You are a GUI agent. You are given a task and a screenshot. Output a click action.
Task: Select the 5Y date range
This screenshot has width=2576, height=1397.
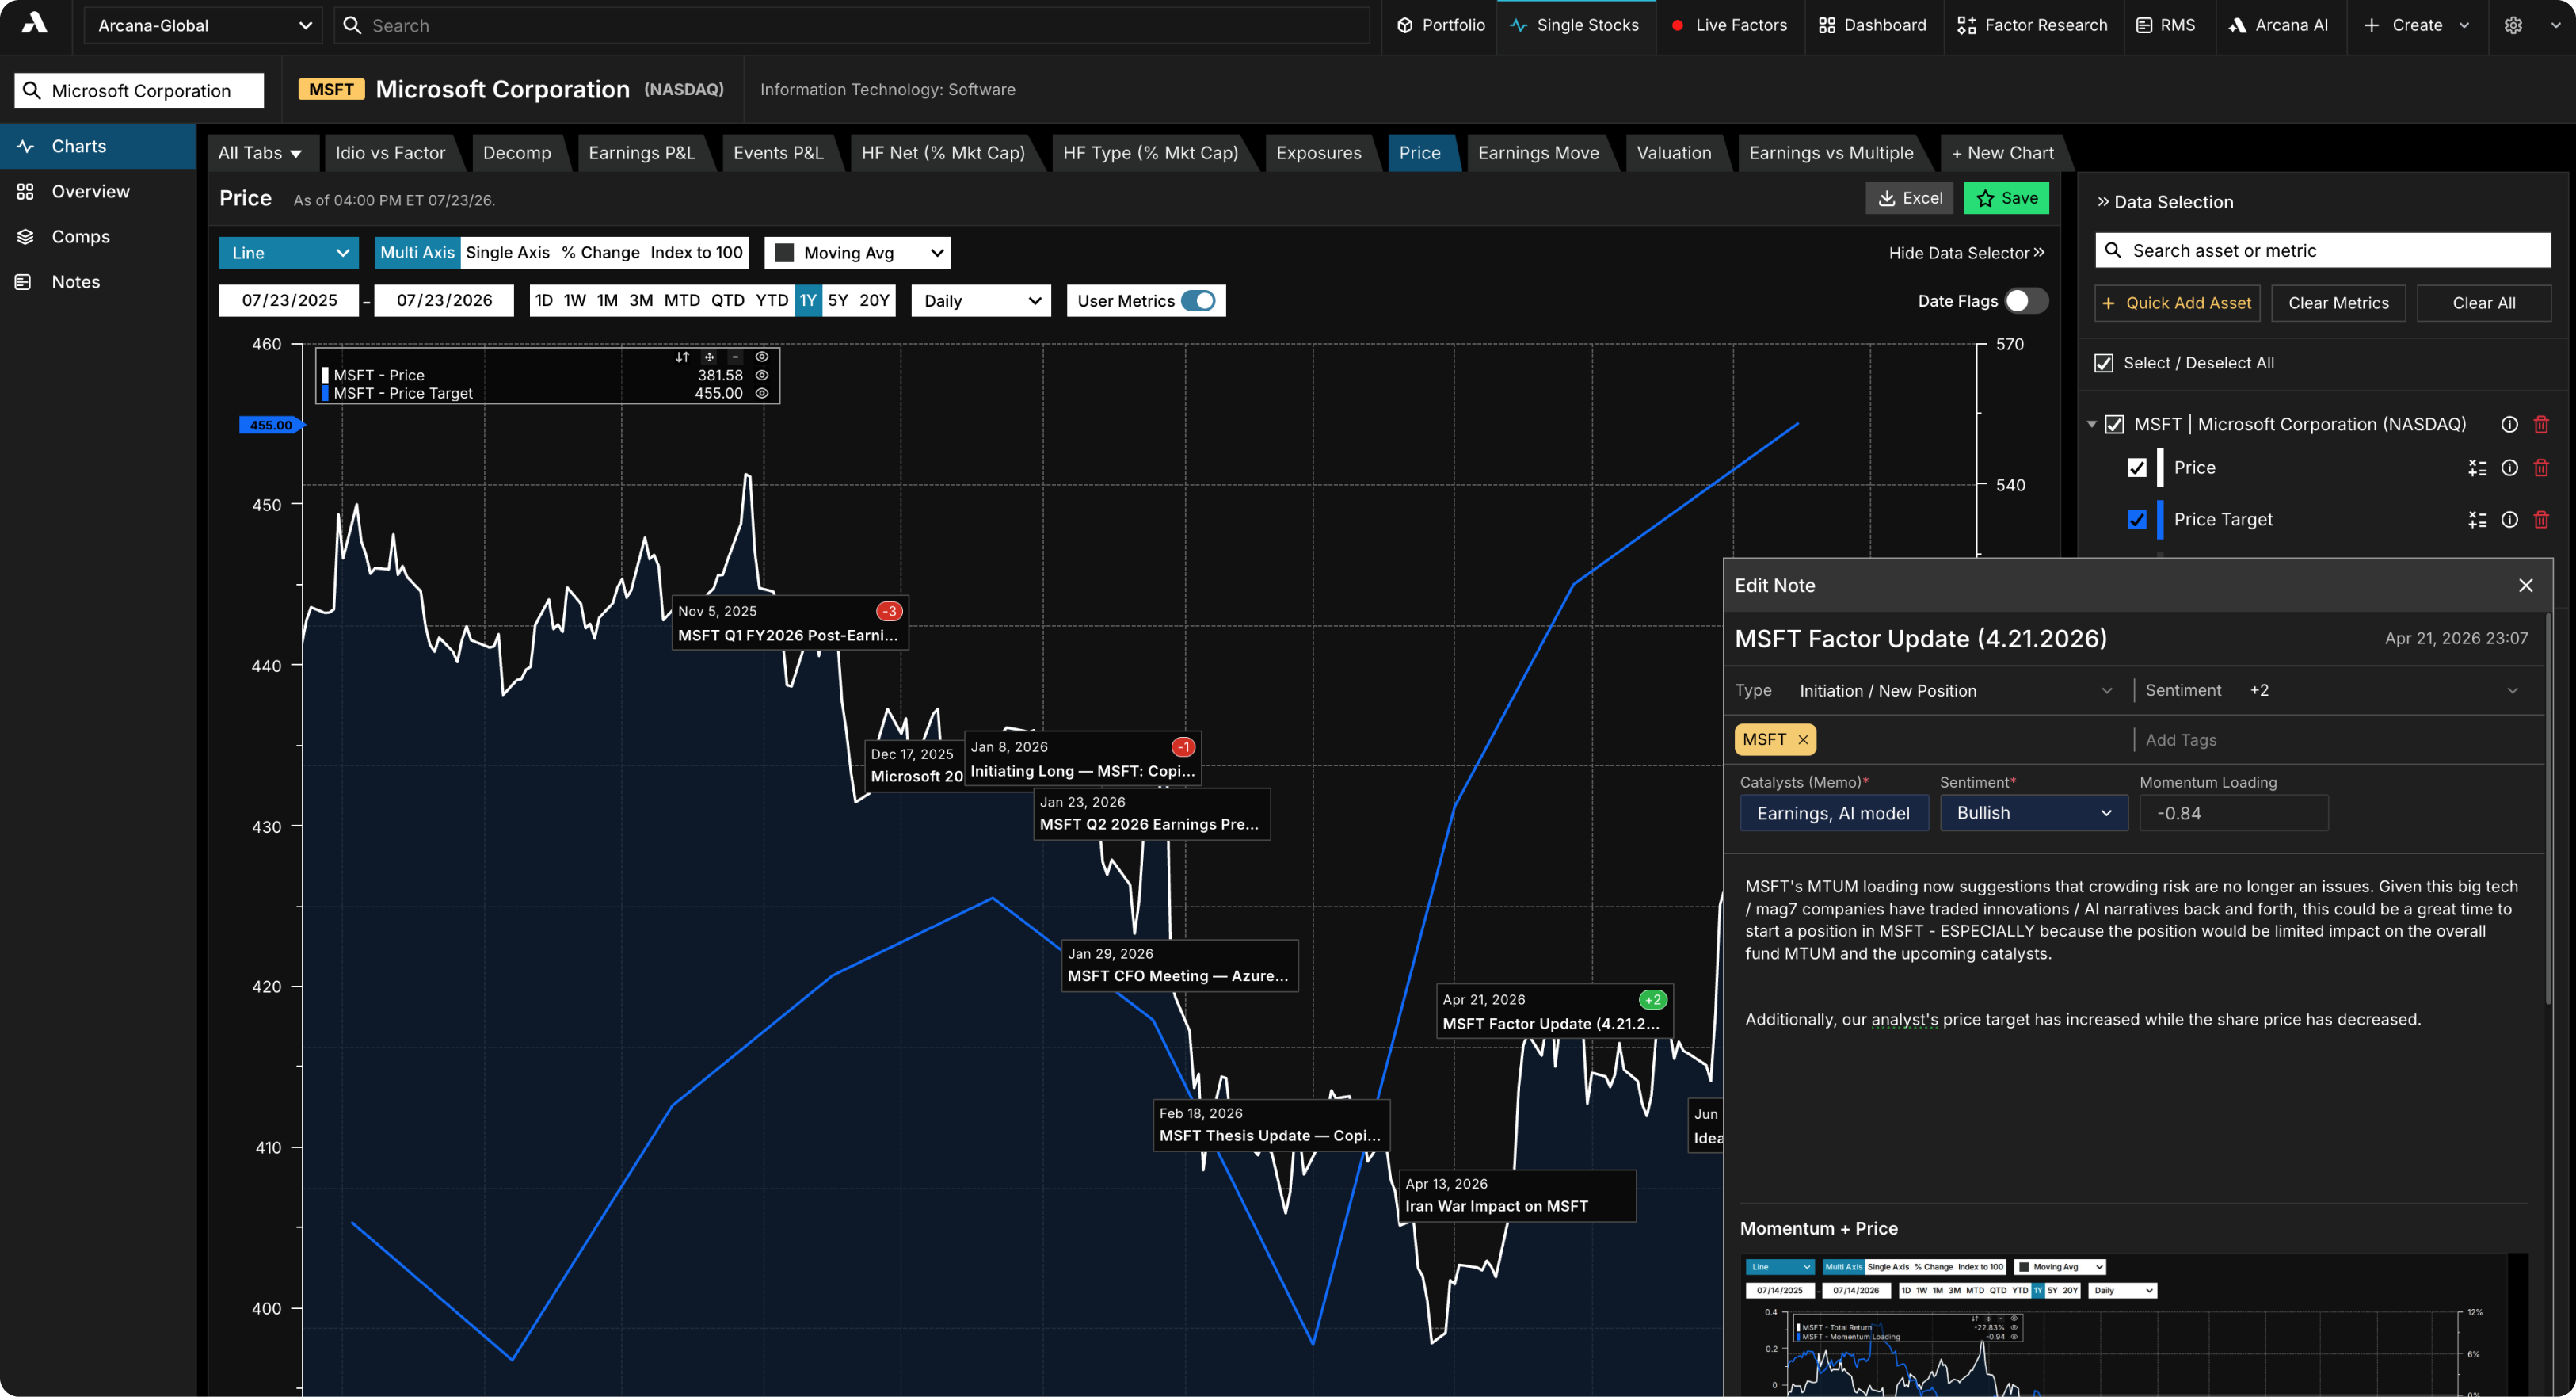click(x=837, y=301)
